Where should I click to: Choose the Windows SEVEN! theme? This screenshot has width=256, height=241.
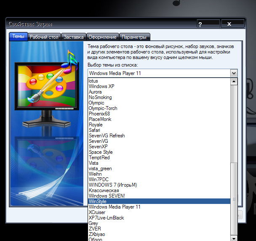[159, 196]
